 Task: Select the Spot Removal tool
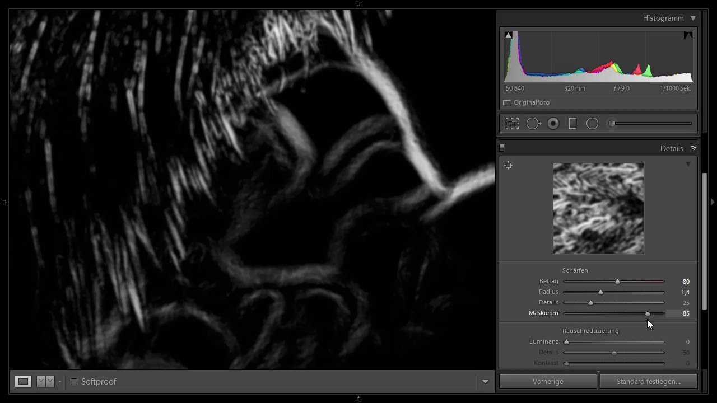click(x=533, y=124)
